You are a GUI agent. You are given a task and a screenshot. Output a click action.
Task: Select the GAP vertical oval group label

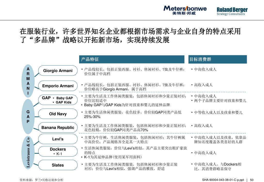tap(28, 117)
